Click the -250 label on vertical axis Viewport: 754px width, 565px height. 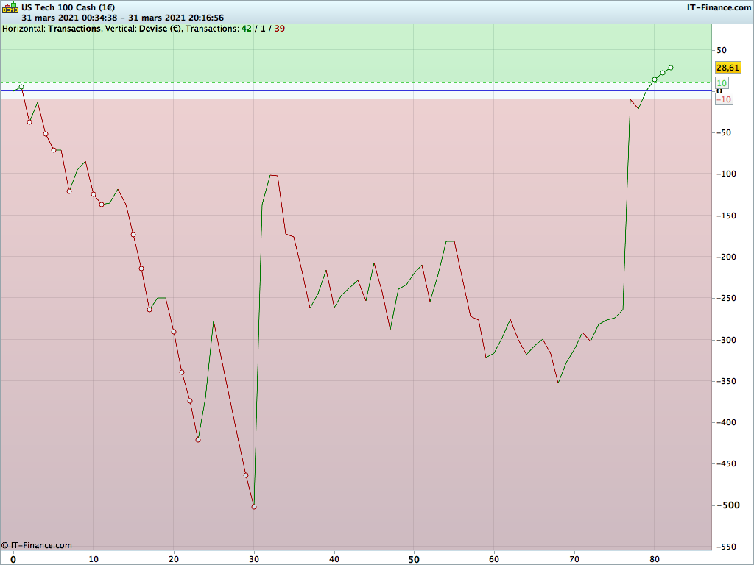click(726, 298)
